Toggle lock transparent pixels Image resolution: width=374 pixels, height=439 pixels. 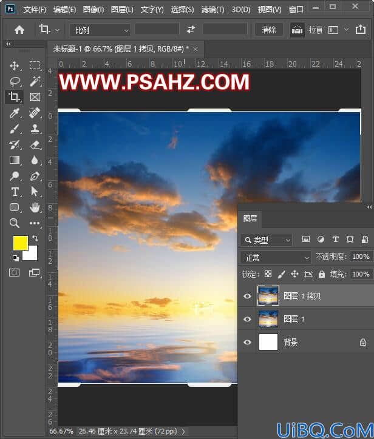pyautogui.click(x=268, y=274)
